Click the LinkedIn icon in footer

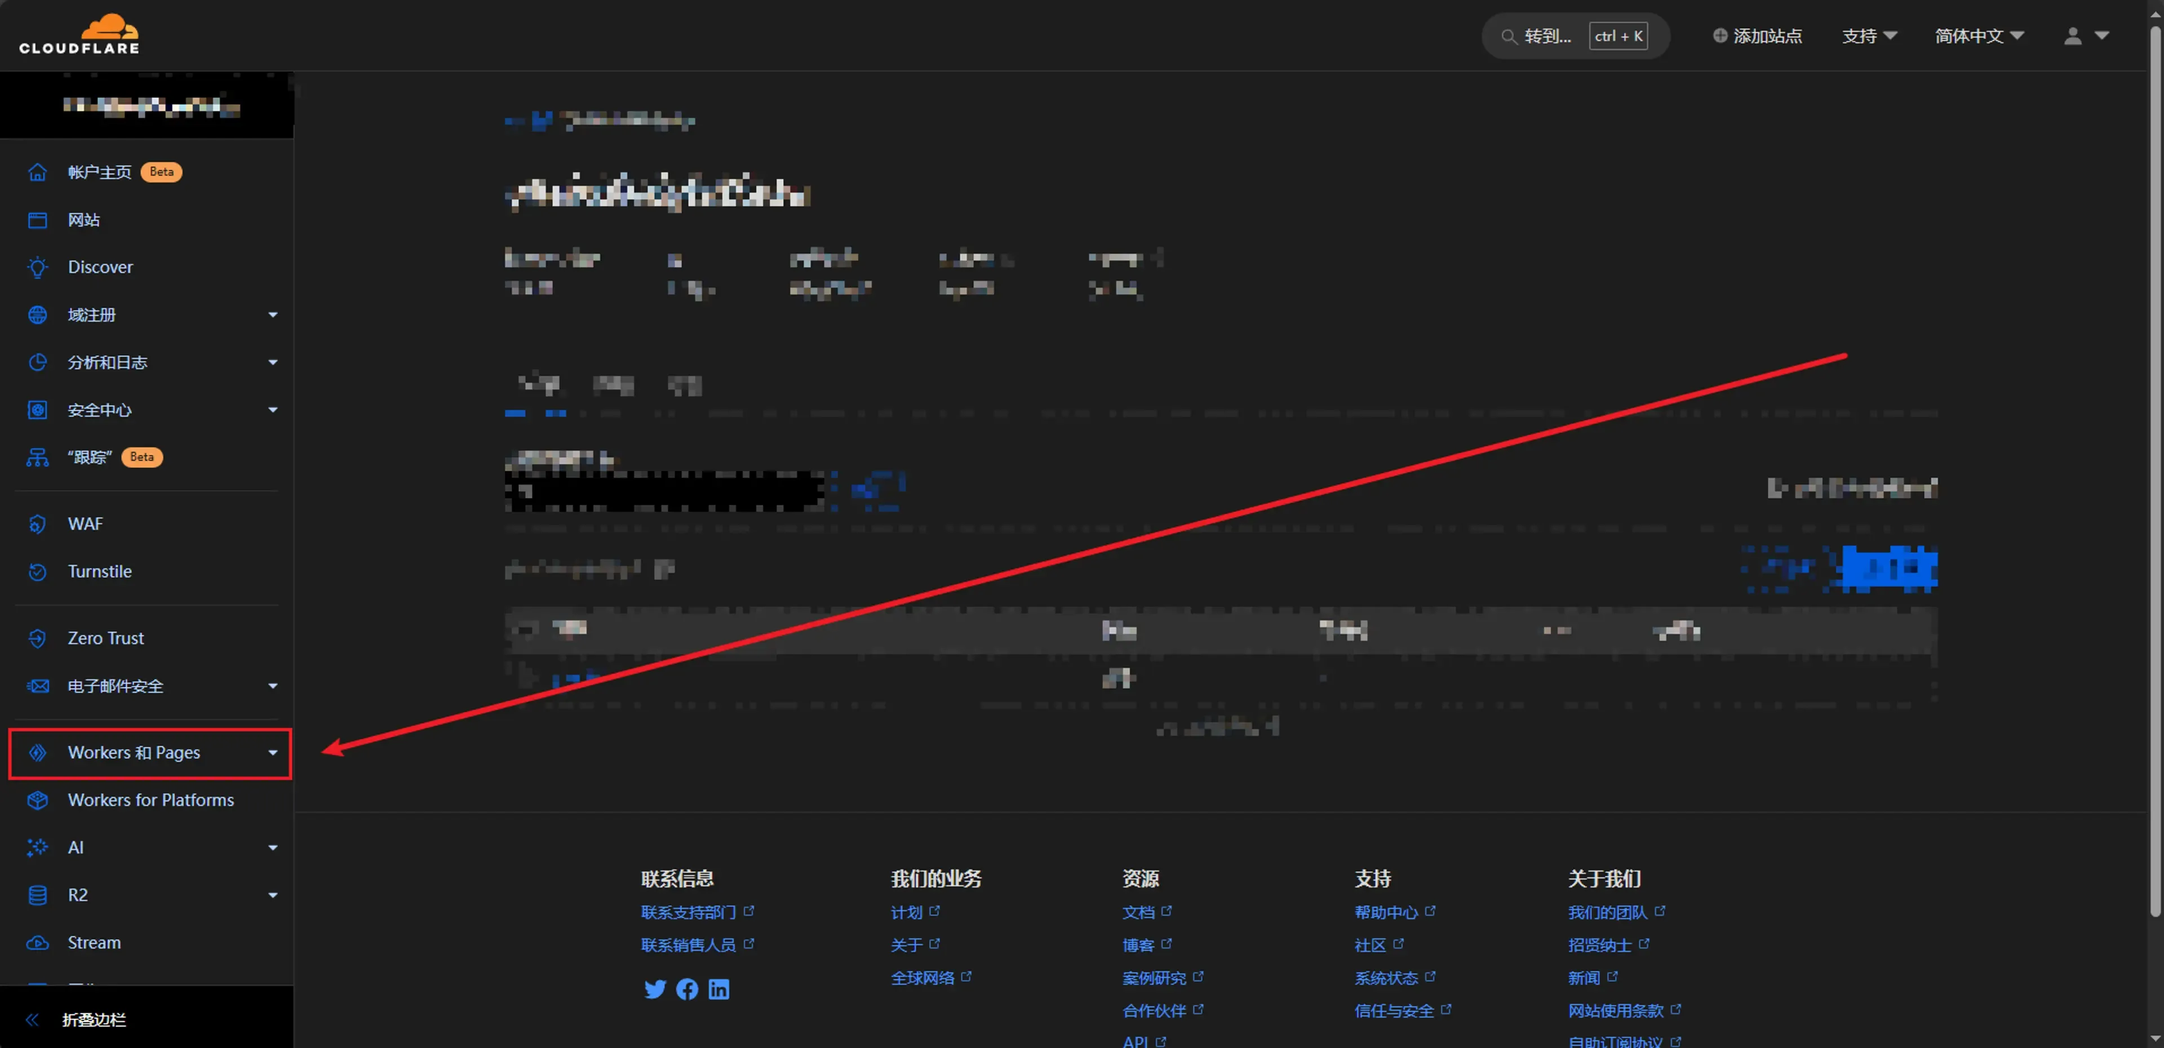click(x=719, y=989)
